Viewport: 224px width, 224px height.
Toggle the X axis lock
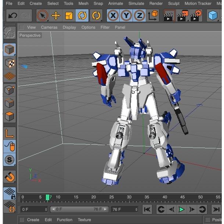click(113, 15)
